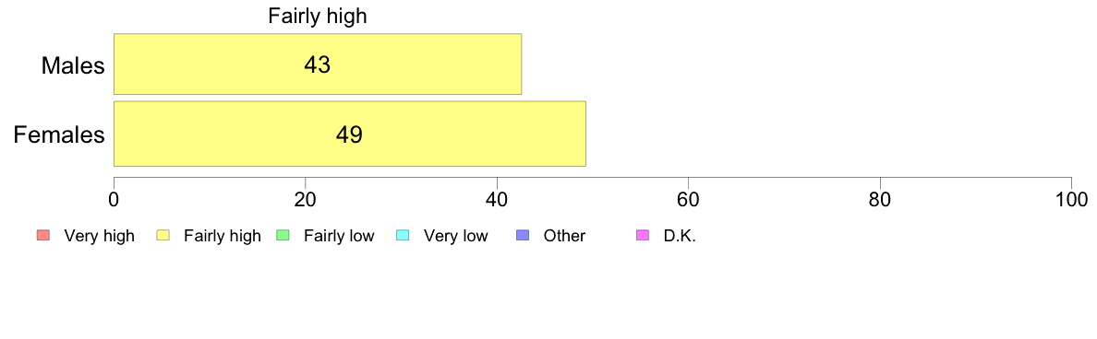Click the red Very high legend swatch

point(42,236)
